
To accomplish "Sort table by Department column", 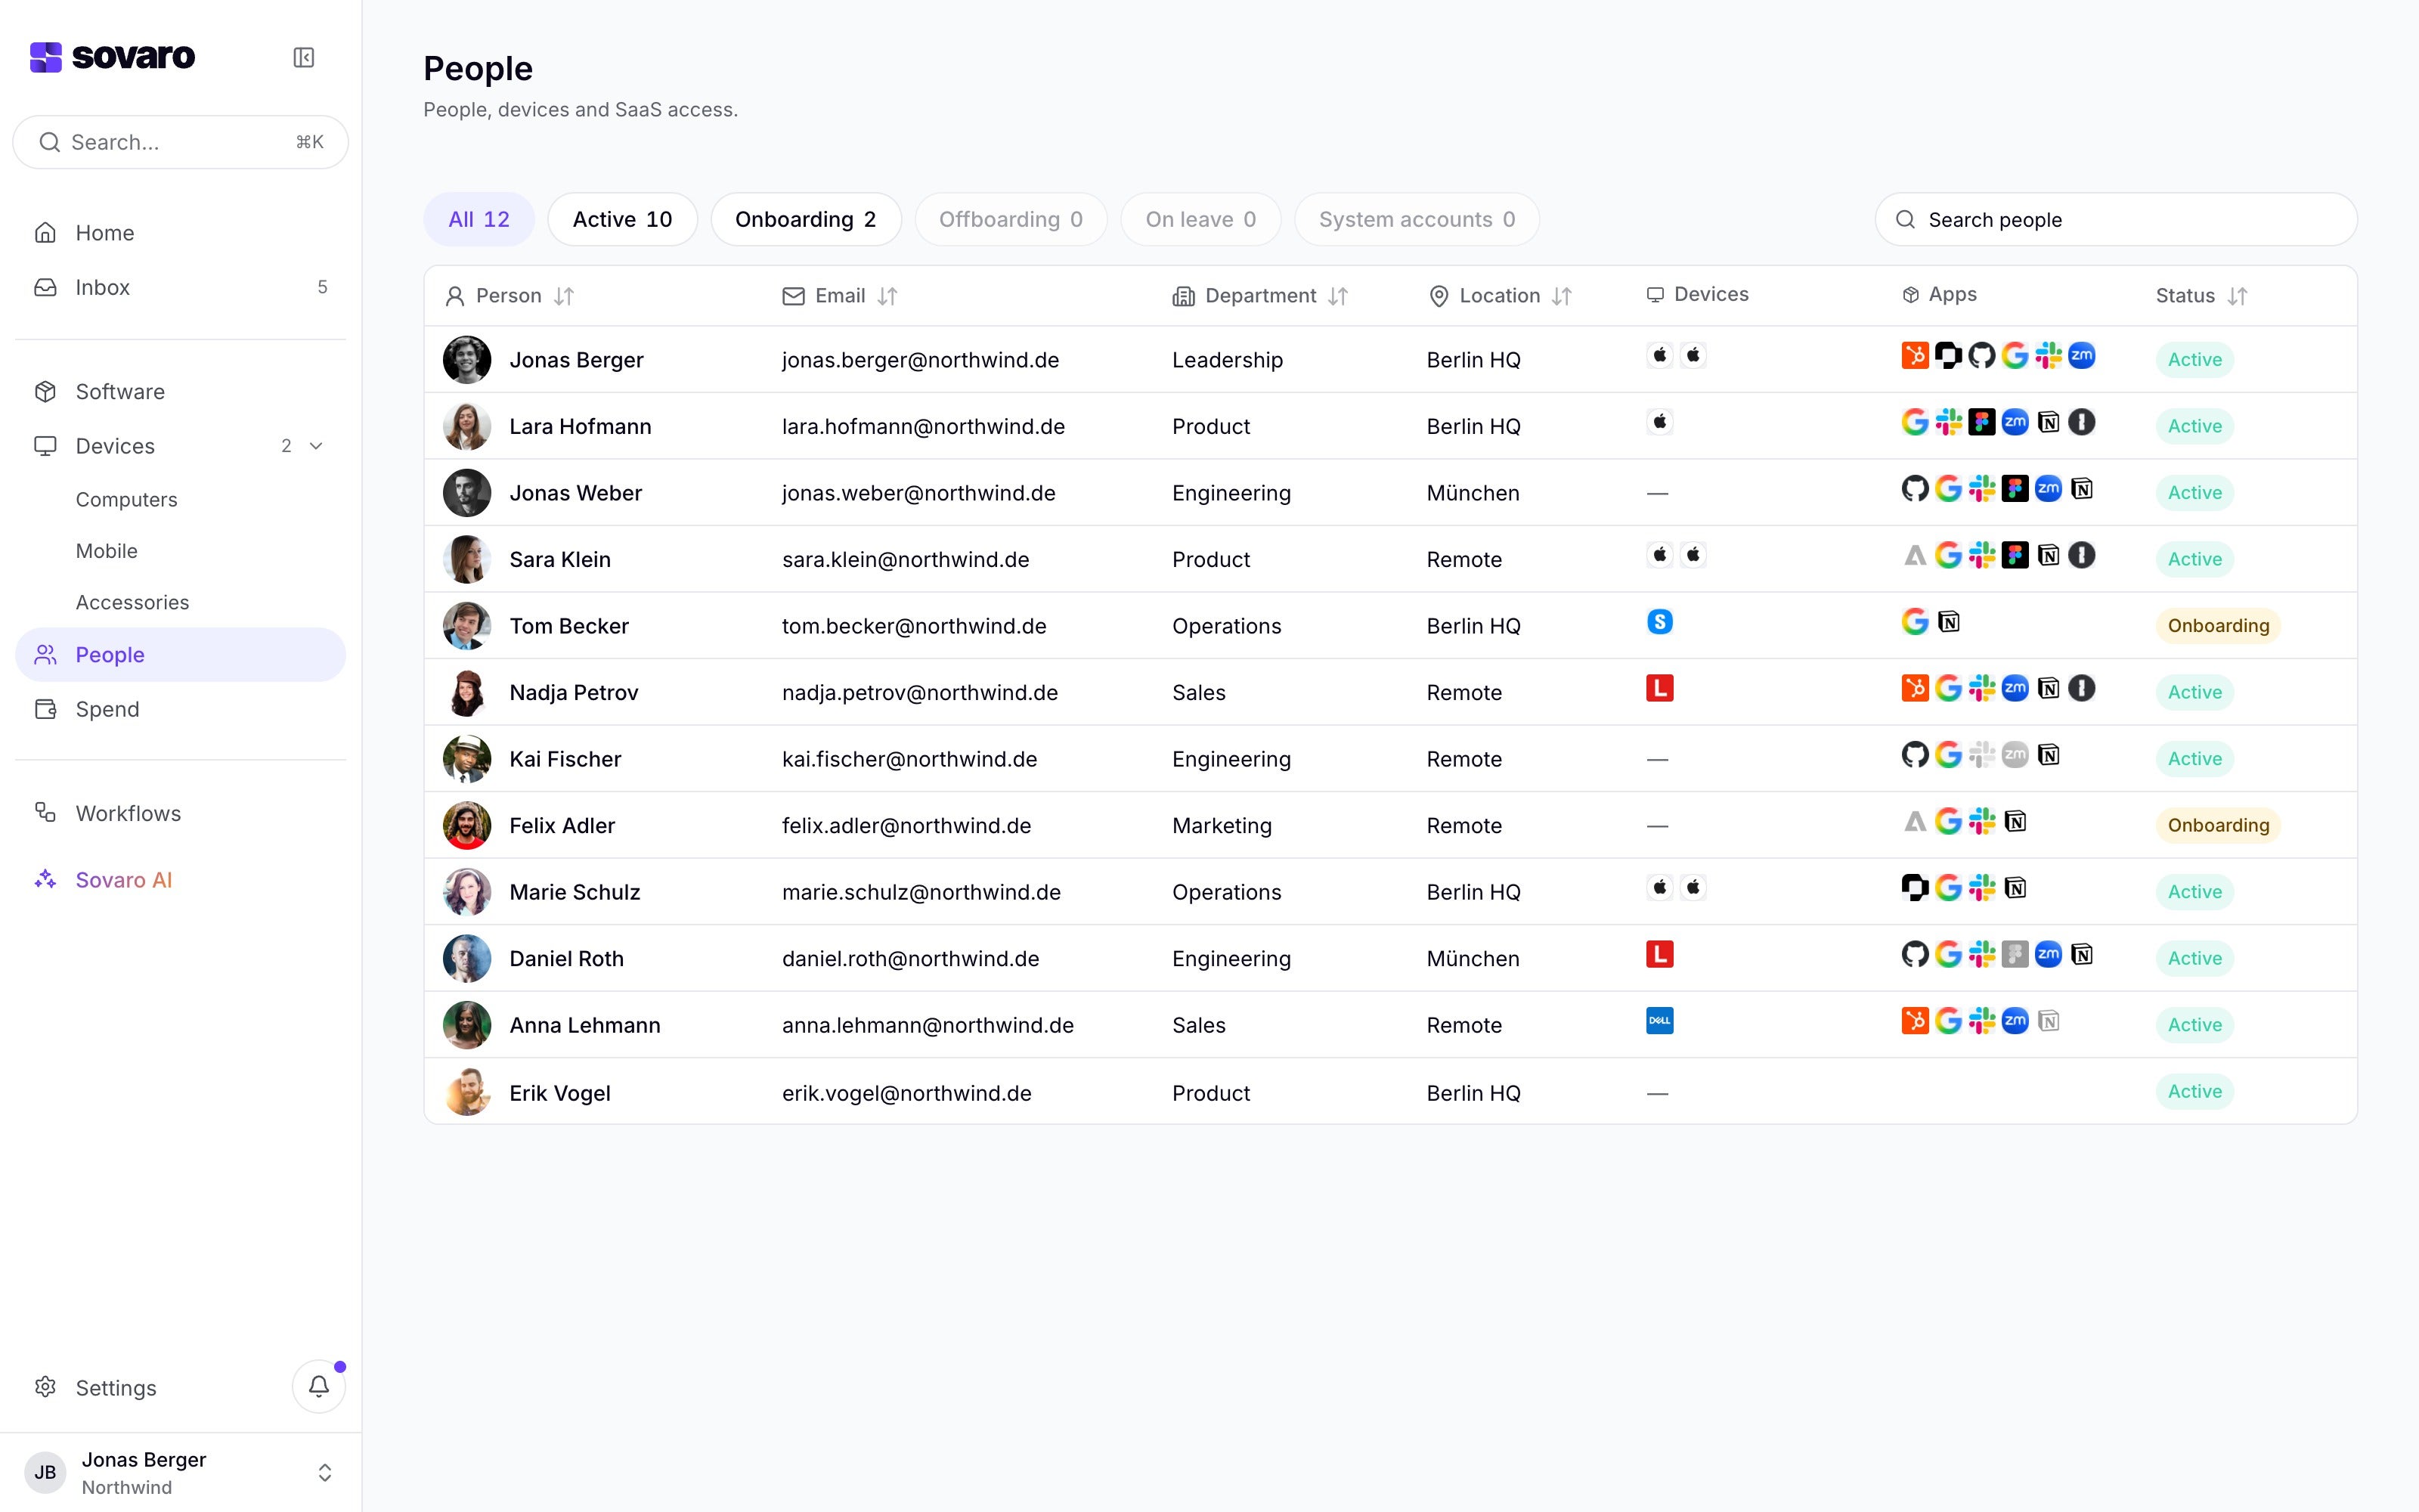I will [1339, 296].
